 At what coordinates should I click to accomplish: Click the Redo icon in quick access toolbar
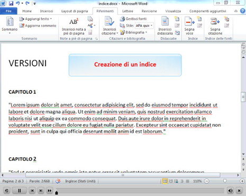pyautogui.click(x=28, y=3)
